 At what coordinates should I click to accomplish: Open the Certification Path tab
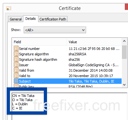coord(53,19)
